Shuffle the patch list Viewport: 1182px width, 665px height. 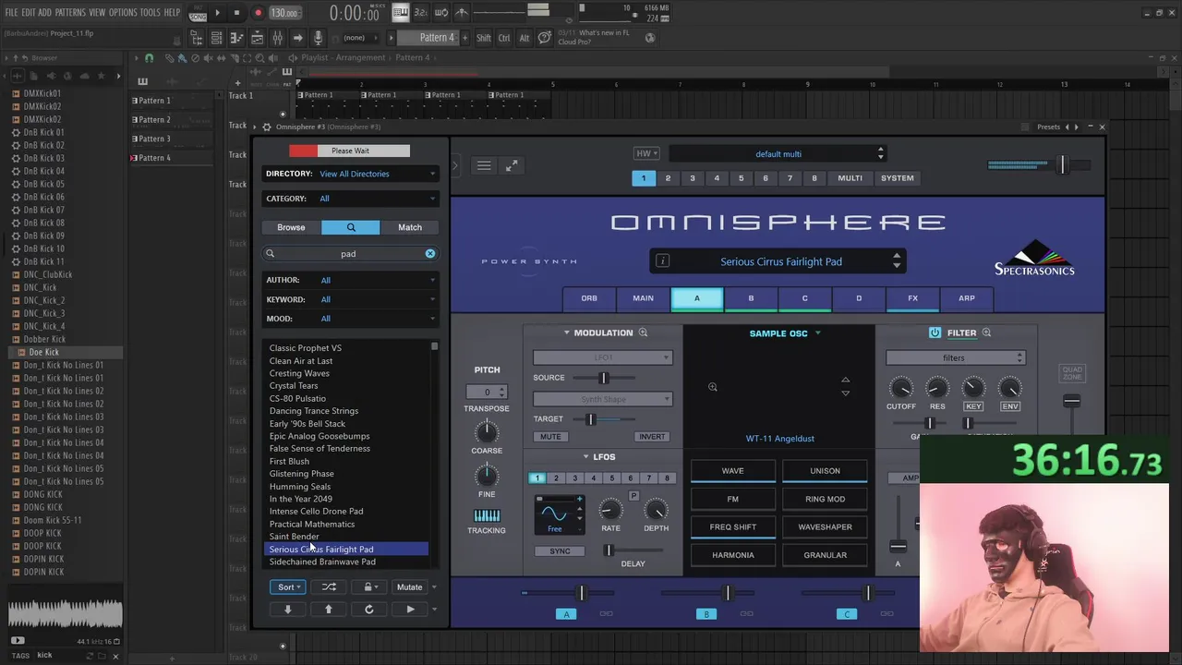coord(329,586)
